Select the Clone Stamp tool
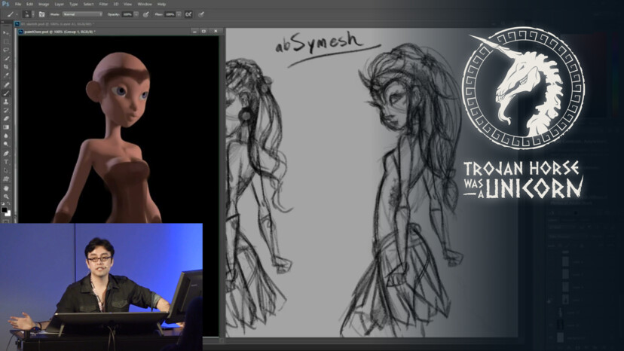624x351 pixels. click(6, 101)
